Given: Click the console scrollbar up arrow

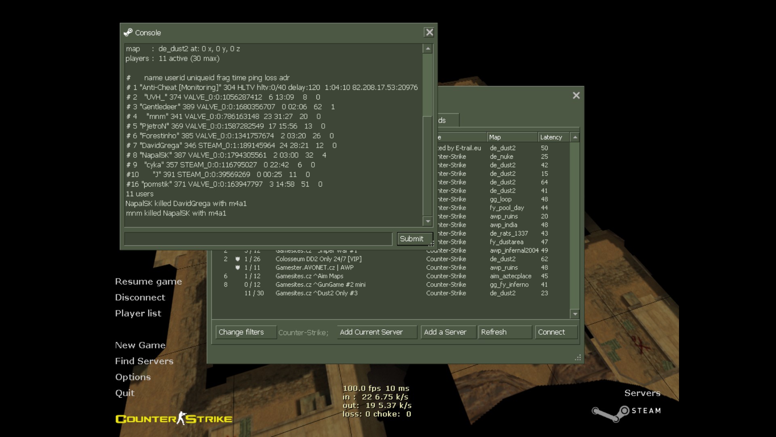Looking at the screenshot, I should pyautogui.click(x=428, y=49).
